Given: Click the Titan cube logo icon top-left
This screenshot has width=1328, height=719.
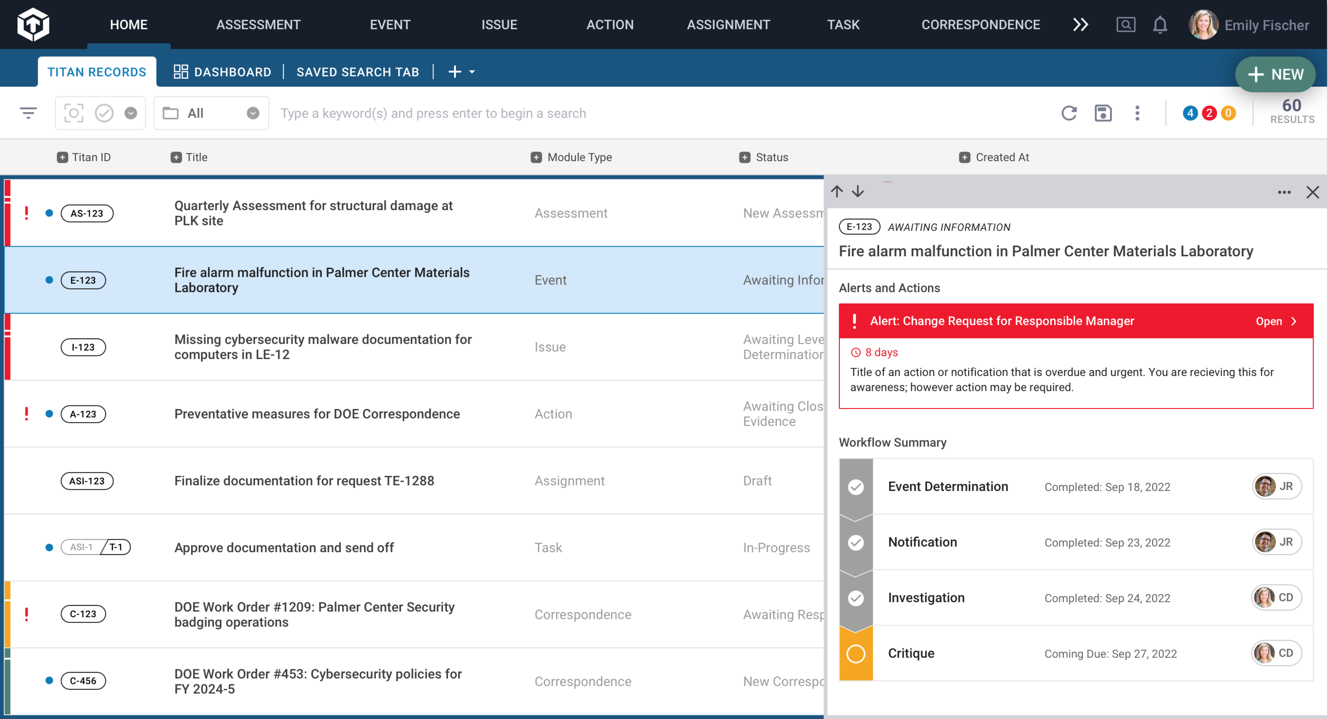Looking at the screenshot, I should [x=31, y=24].
